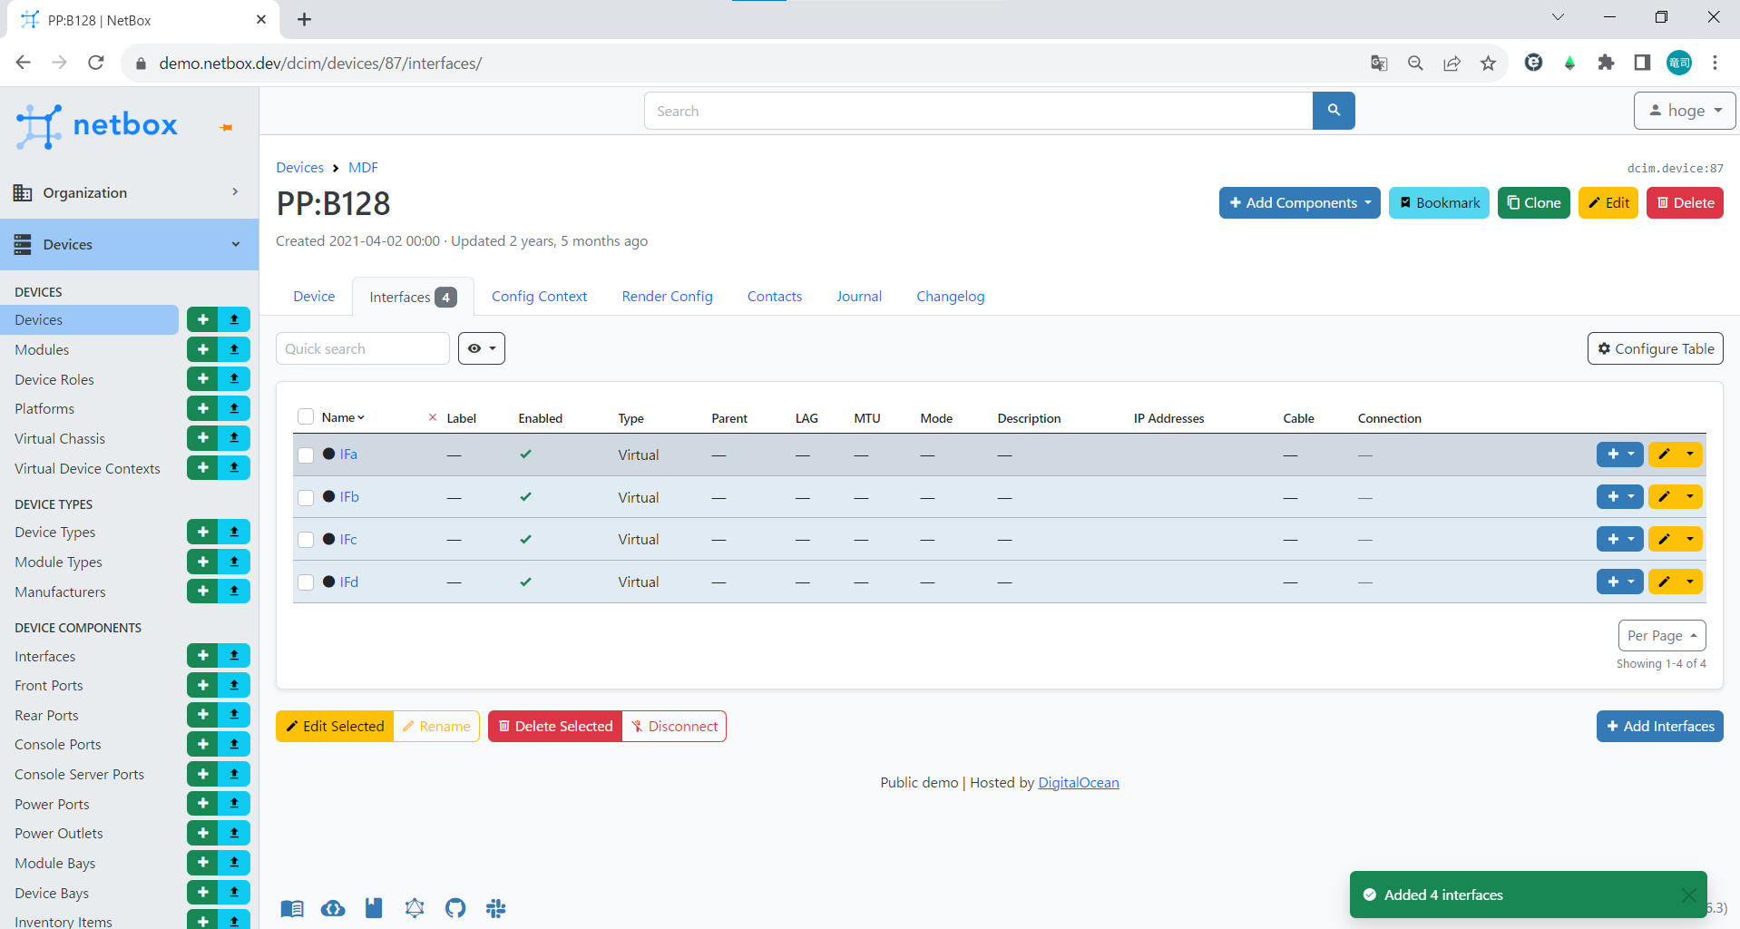Screen dimensions: 1740x929
Task: Join the Slack community via footer icon
Action: [495, 908]
